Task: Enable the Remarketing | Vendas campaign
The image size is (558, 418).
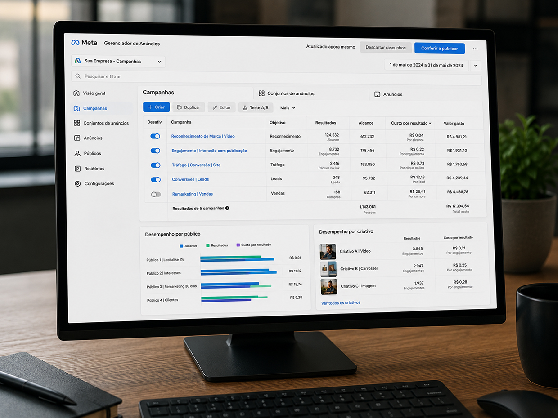Action: (156, 194)
